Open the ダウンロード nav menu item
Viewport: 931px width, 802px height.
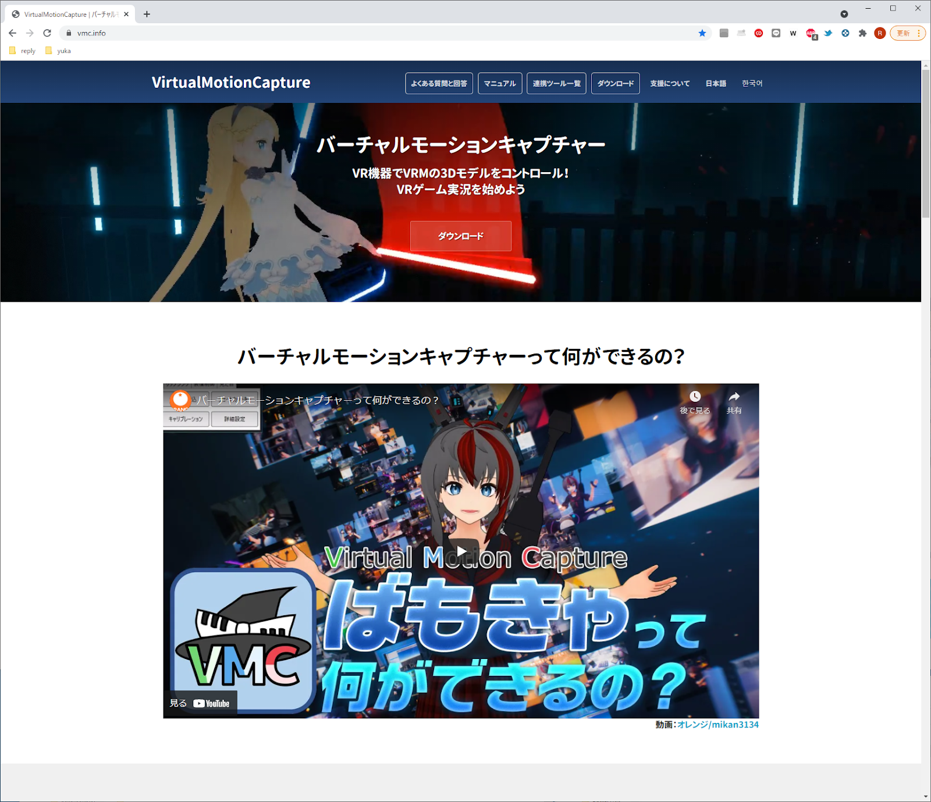click(616, 83)
